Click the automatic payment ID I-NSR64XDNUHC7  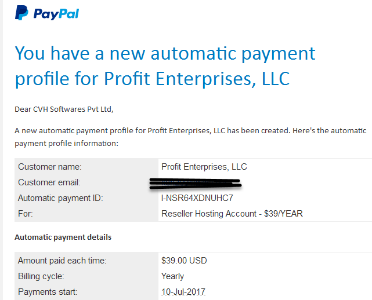pos(197,198)
